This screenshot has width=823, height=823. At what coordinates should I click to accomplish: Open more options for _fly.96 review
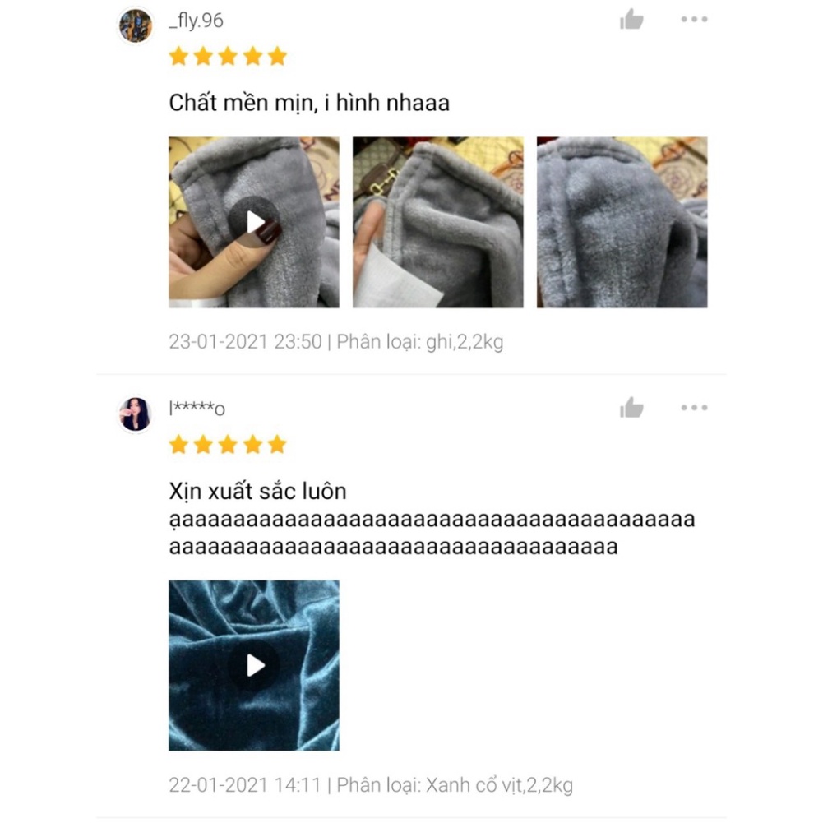click(694, 20)
